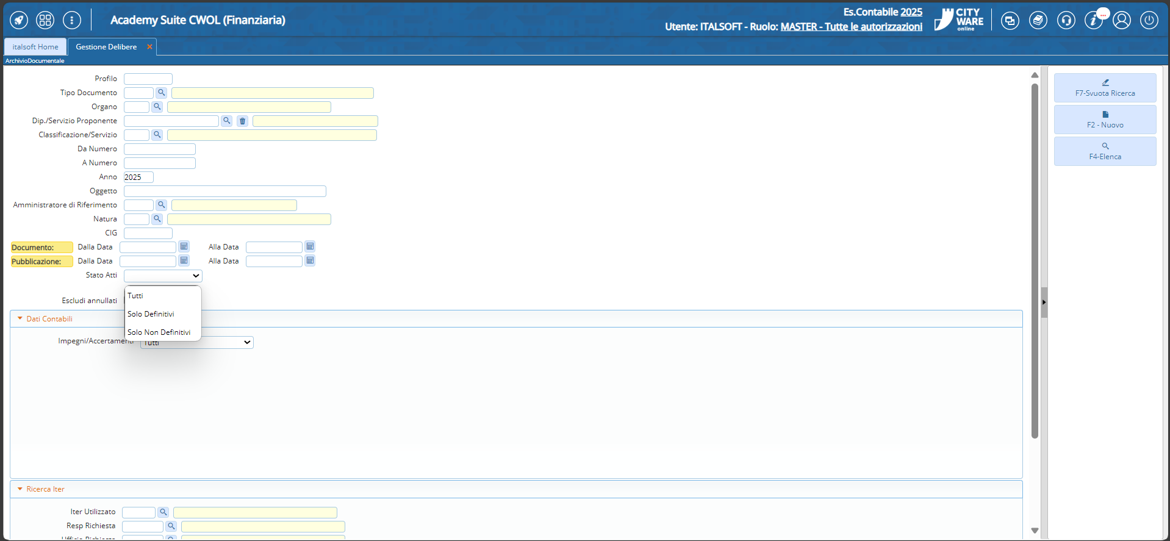
Task: Close the Gestione Delibere tab
Action: (x=149, y=47)
